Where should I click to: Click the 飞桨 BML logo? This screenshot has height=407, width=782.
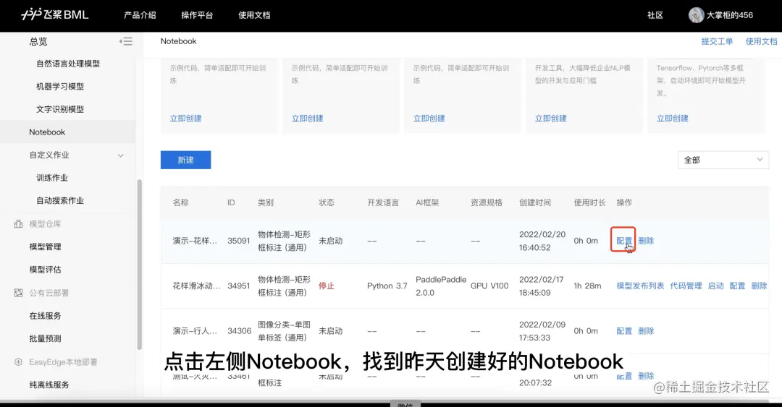(54, 14)
